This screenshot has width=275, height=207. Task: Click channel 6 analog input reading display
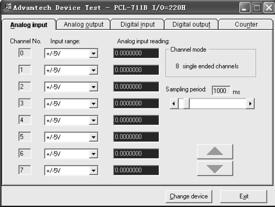coord(136,154)
